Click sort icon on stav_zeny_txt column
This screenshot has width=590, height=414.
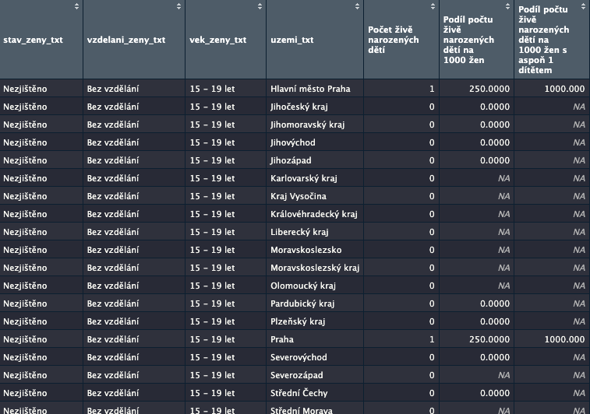tap(76, 7)
